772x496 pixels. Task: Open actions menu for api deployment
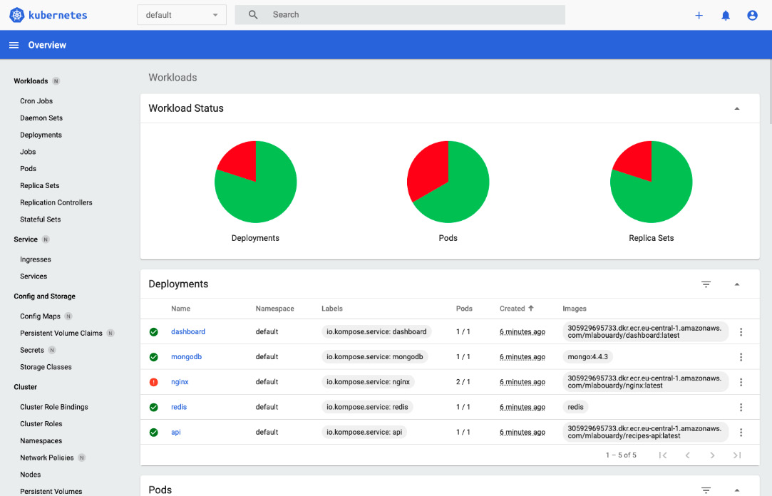coord(741,433)
